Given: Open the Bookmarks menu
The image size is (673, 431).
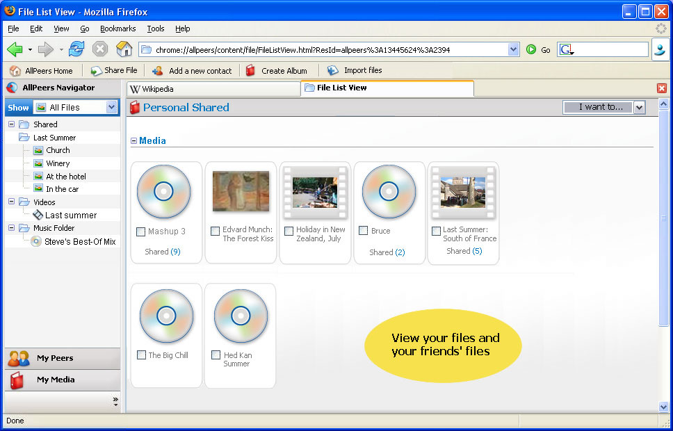Looking at the screenshot, I should coord(118,29).
